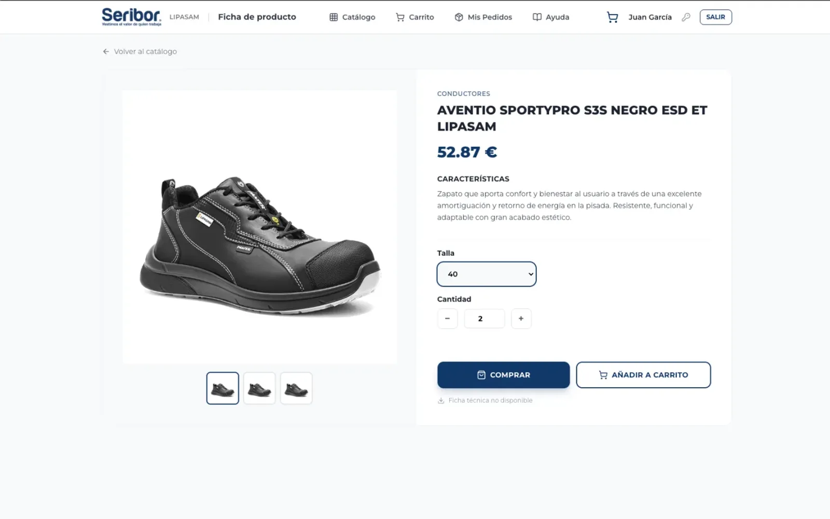Image resolution: width=830 pixels, height=519 pixels.
Task: Click the Juan García user name
Action: (650, 17)
